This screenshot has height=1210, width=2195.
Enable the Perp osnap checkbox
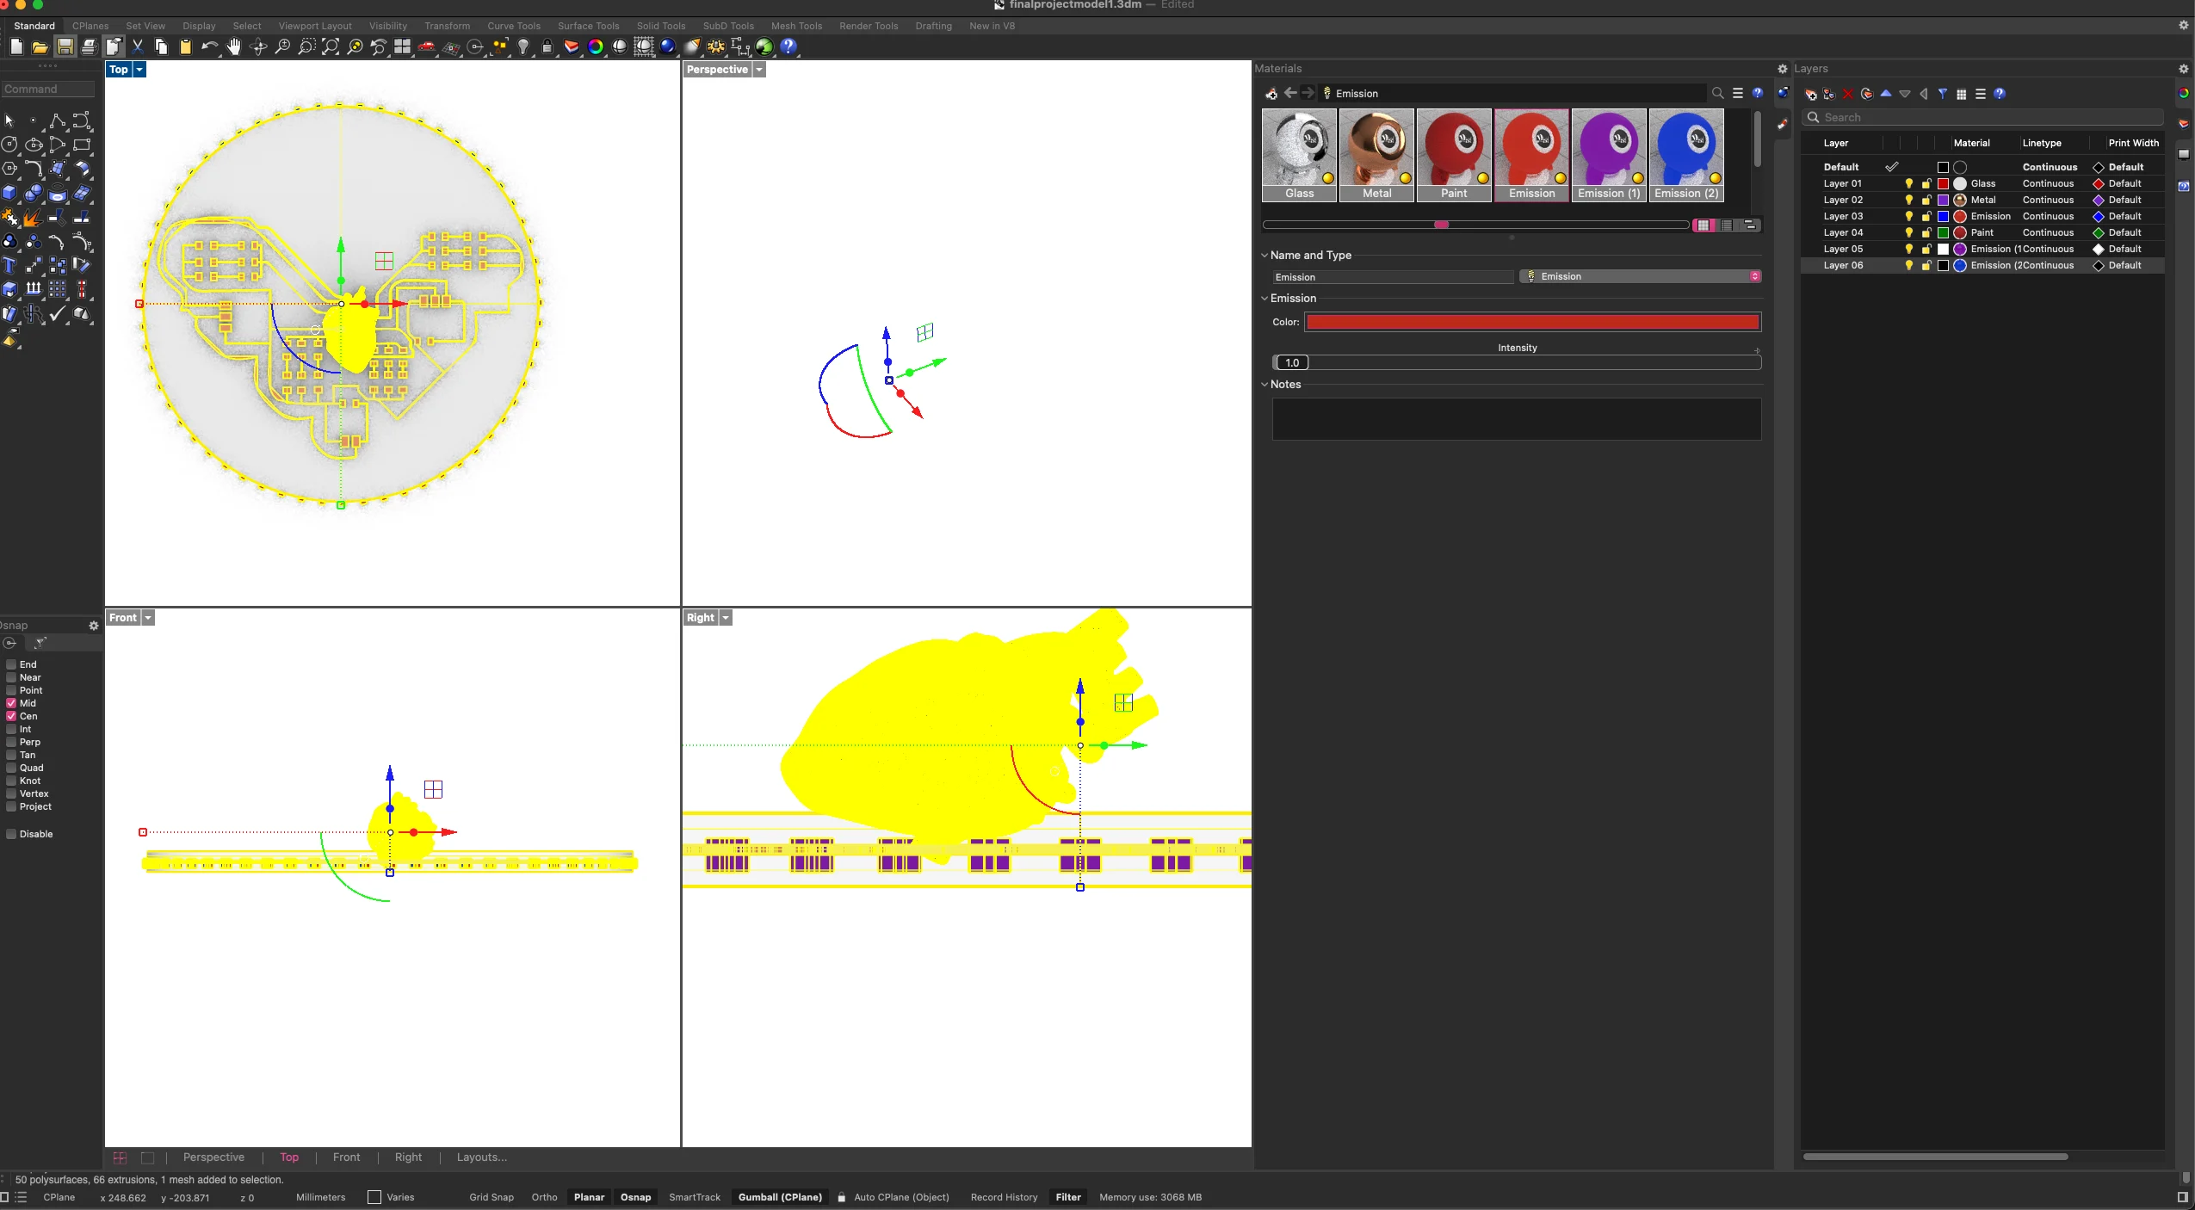click(x=11, y=742)
